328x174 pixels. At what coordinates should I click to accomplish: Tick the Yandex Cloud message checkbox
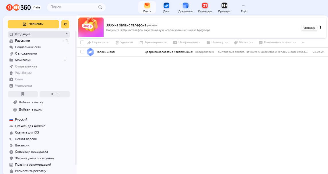click(82, 52)
